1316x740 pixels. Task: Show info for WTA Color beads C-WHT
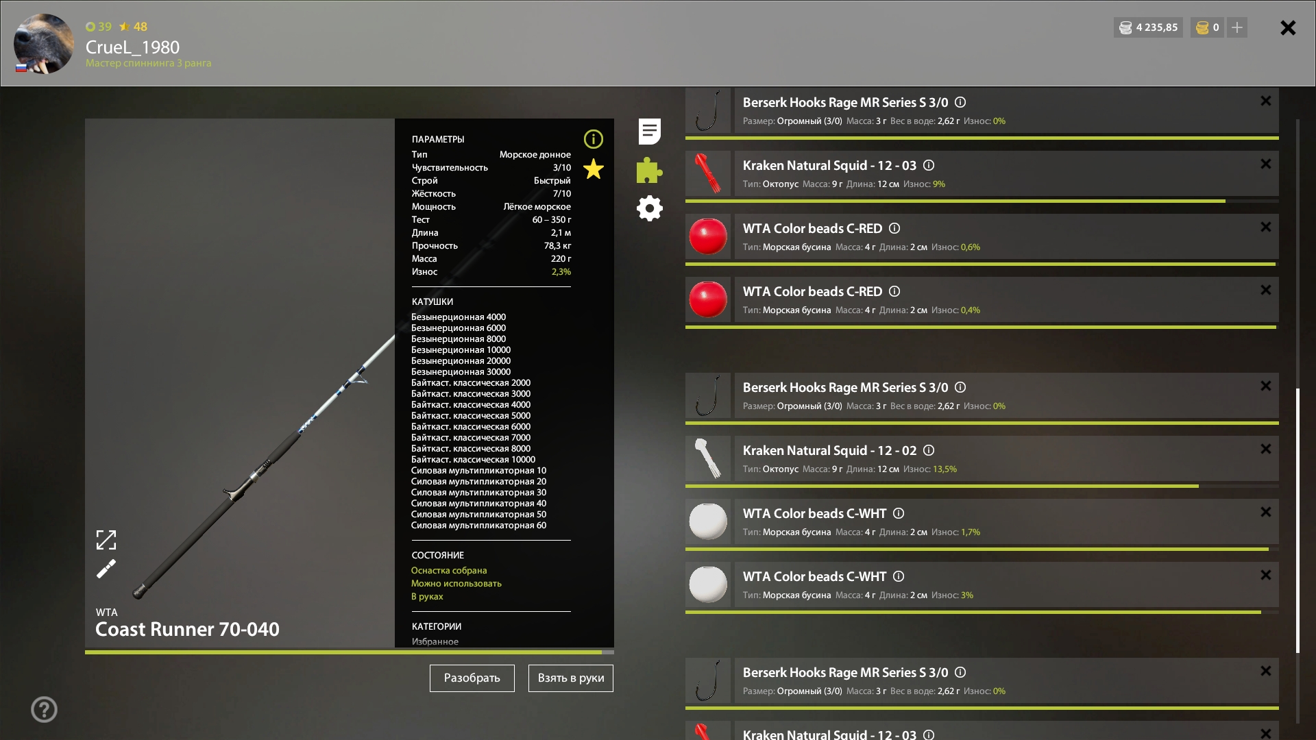899,514
